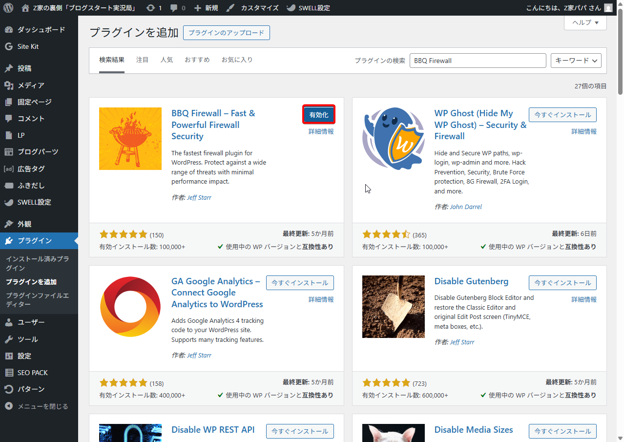Click the 固定ページ icon in sidebar
The height and width of the screenshot is (442, 624).
(x=9, y=102)
